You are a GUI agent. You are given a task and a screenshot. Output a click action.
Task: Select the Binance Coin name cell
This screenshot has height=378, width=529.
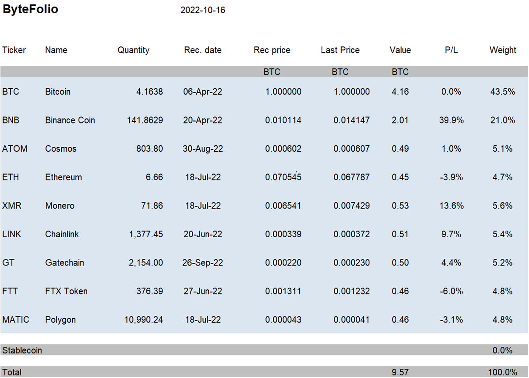coord(70,120)
